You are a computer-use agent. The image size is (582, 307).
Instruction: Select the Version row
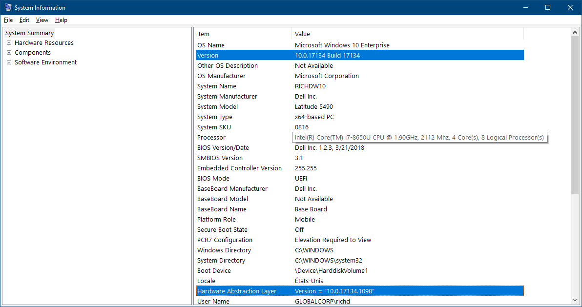pyautogui.click(x=360, y=55)
